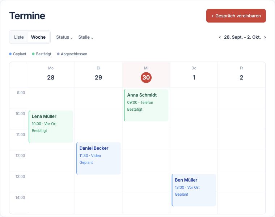The image size is (275, 217).
Task: Open Lena Müller's 10:00 appointment
Action: 51,127
